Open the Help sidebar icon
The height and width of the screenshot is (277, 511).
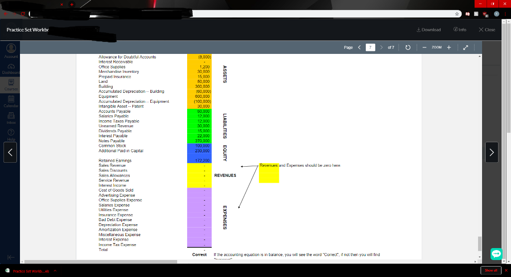coord(11,135)
